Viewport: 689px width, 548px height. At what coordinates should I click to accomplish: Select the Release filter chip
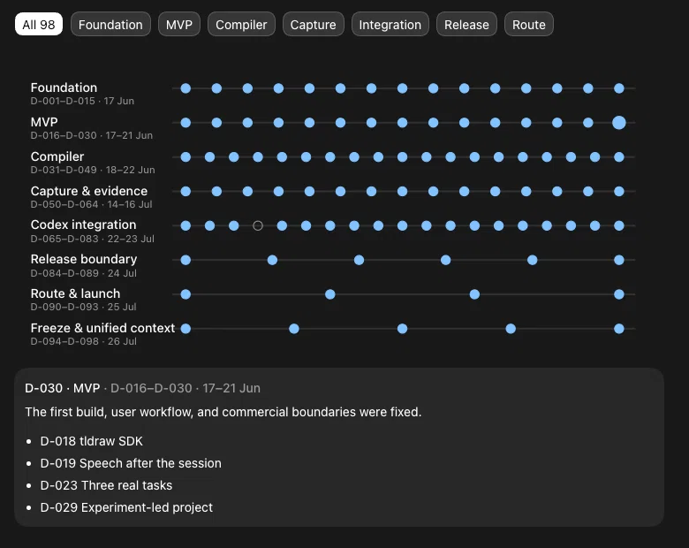click(x=466, y=25)
